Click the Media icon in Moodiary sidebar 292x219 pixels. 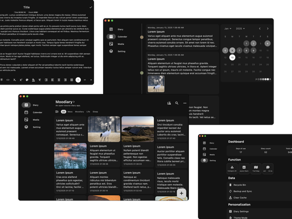[x=26, y=120]
